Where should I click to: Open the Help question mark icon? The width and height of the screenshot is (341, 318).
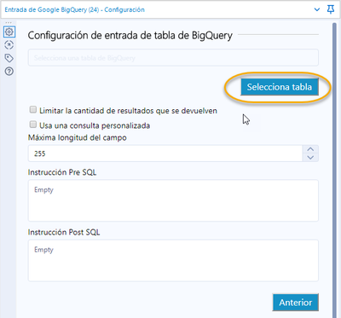point(9,71)
